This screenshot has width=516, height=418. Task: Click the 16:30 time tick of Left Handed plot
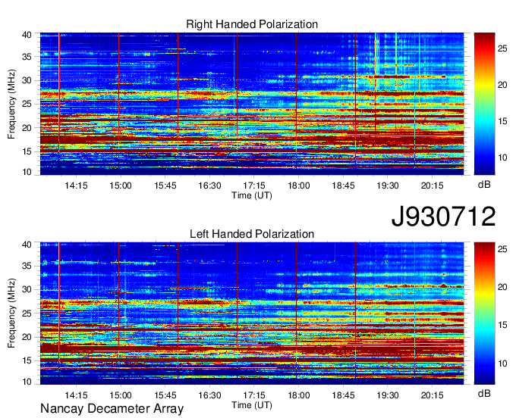tap(209, 395)
